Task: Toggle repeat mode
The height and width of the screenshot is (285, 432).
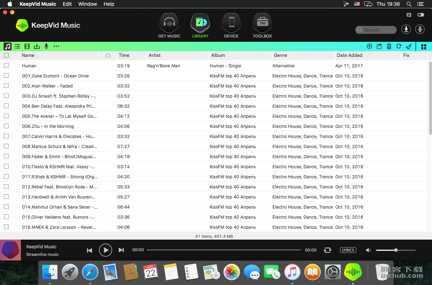Action: pyautogui.click(x=328, y=250)
